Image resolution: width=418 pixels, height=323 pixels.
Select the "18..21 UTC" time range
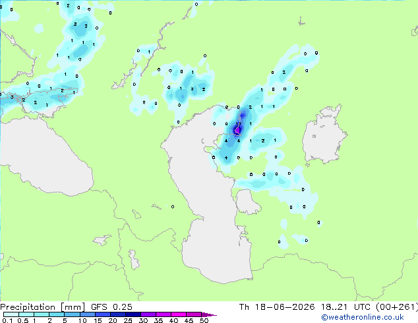pos(345,307)
